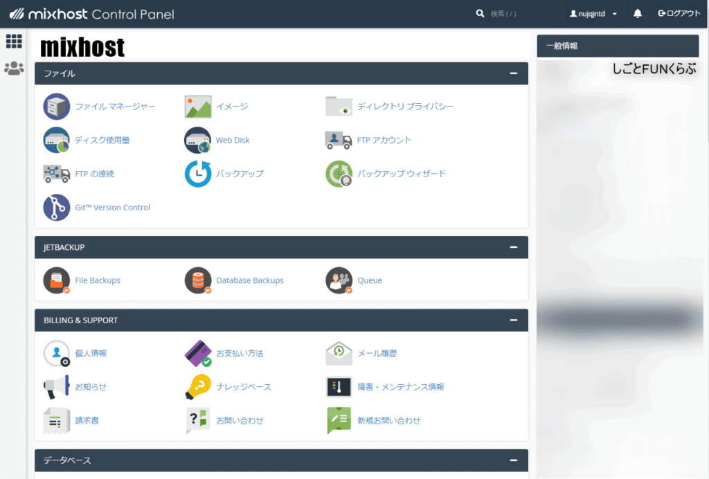Image resolution: width=709 pixels, height=479 pixels.
Task: Open the お知らせ link
Action: (x=91, y=387)
